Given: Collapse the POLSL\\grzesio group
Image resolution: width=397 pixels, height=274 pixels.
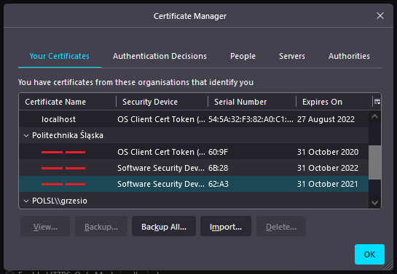Looking at the screenshot, I should [26, 201].
